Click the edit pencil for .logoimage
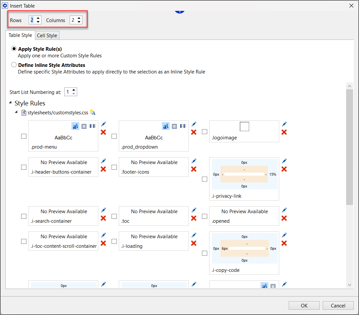The height and width of the screenshot is (315, 359). tap(284, 124)
